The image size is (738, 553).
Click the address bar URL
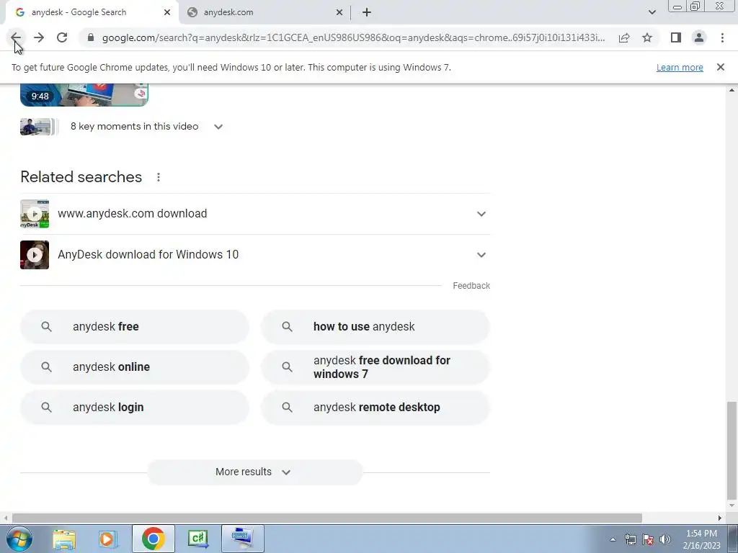pos(354,37)
